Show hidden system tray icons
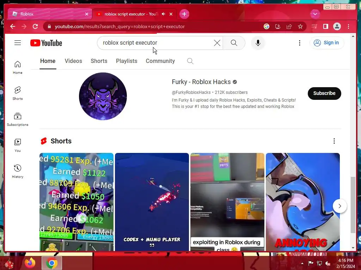This screenshot has width=361, height=270. point(302,263)
